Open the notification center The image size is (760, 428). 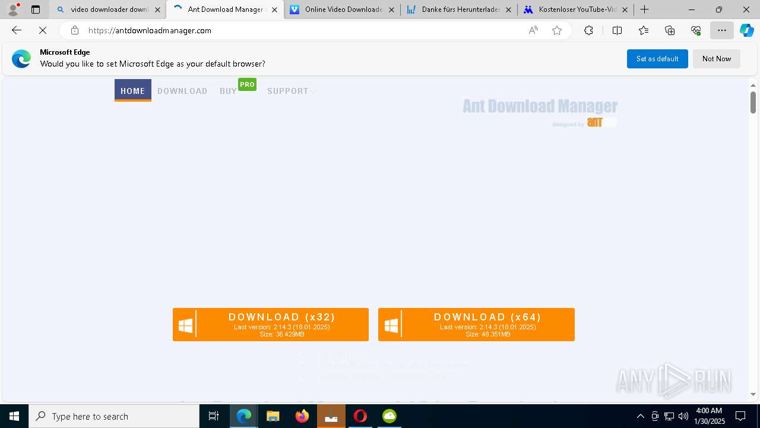pos(741,416)
